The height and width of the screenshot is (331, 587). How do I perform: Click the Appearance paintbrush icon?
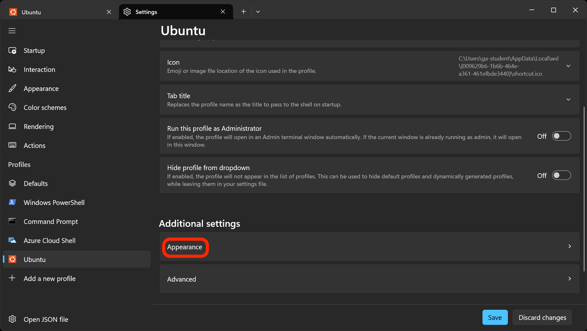point(12,88)
